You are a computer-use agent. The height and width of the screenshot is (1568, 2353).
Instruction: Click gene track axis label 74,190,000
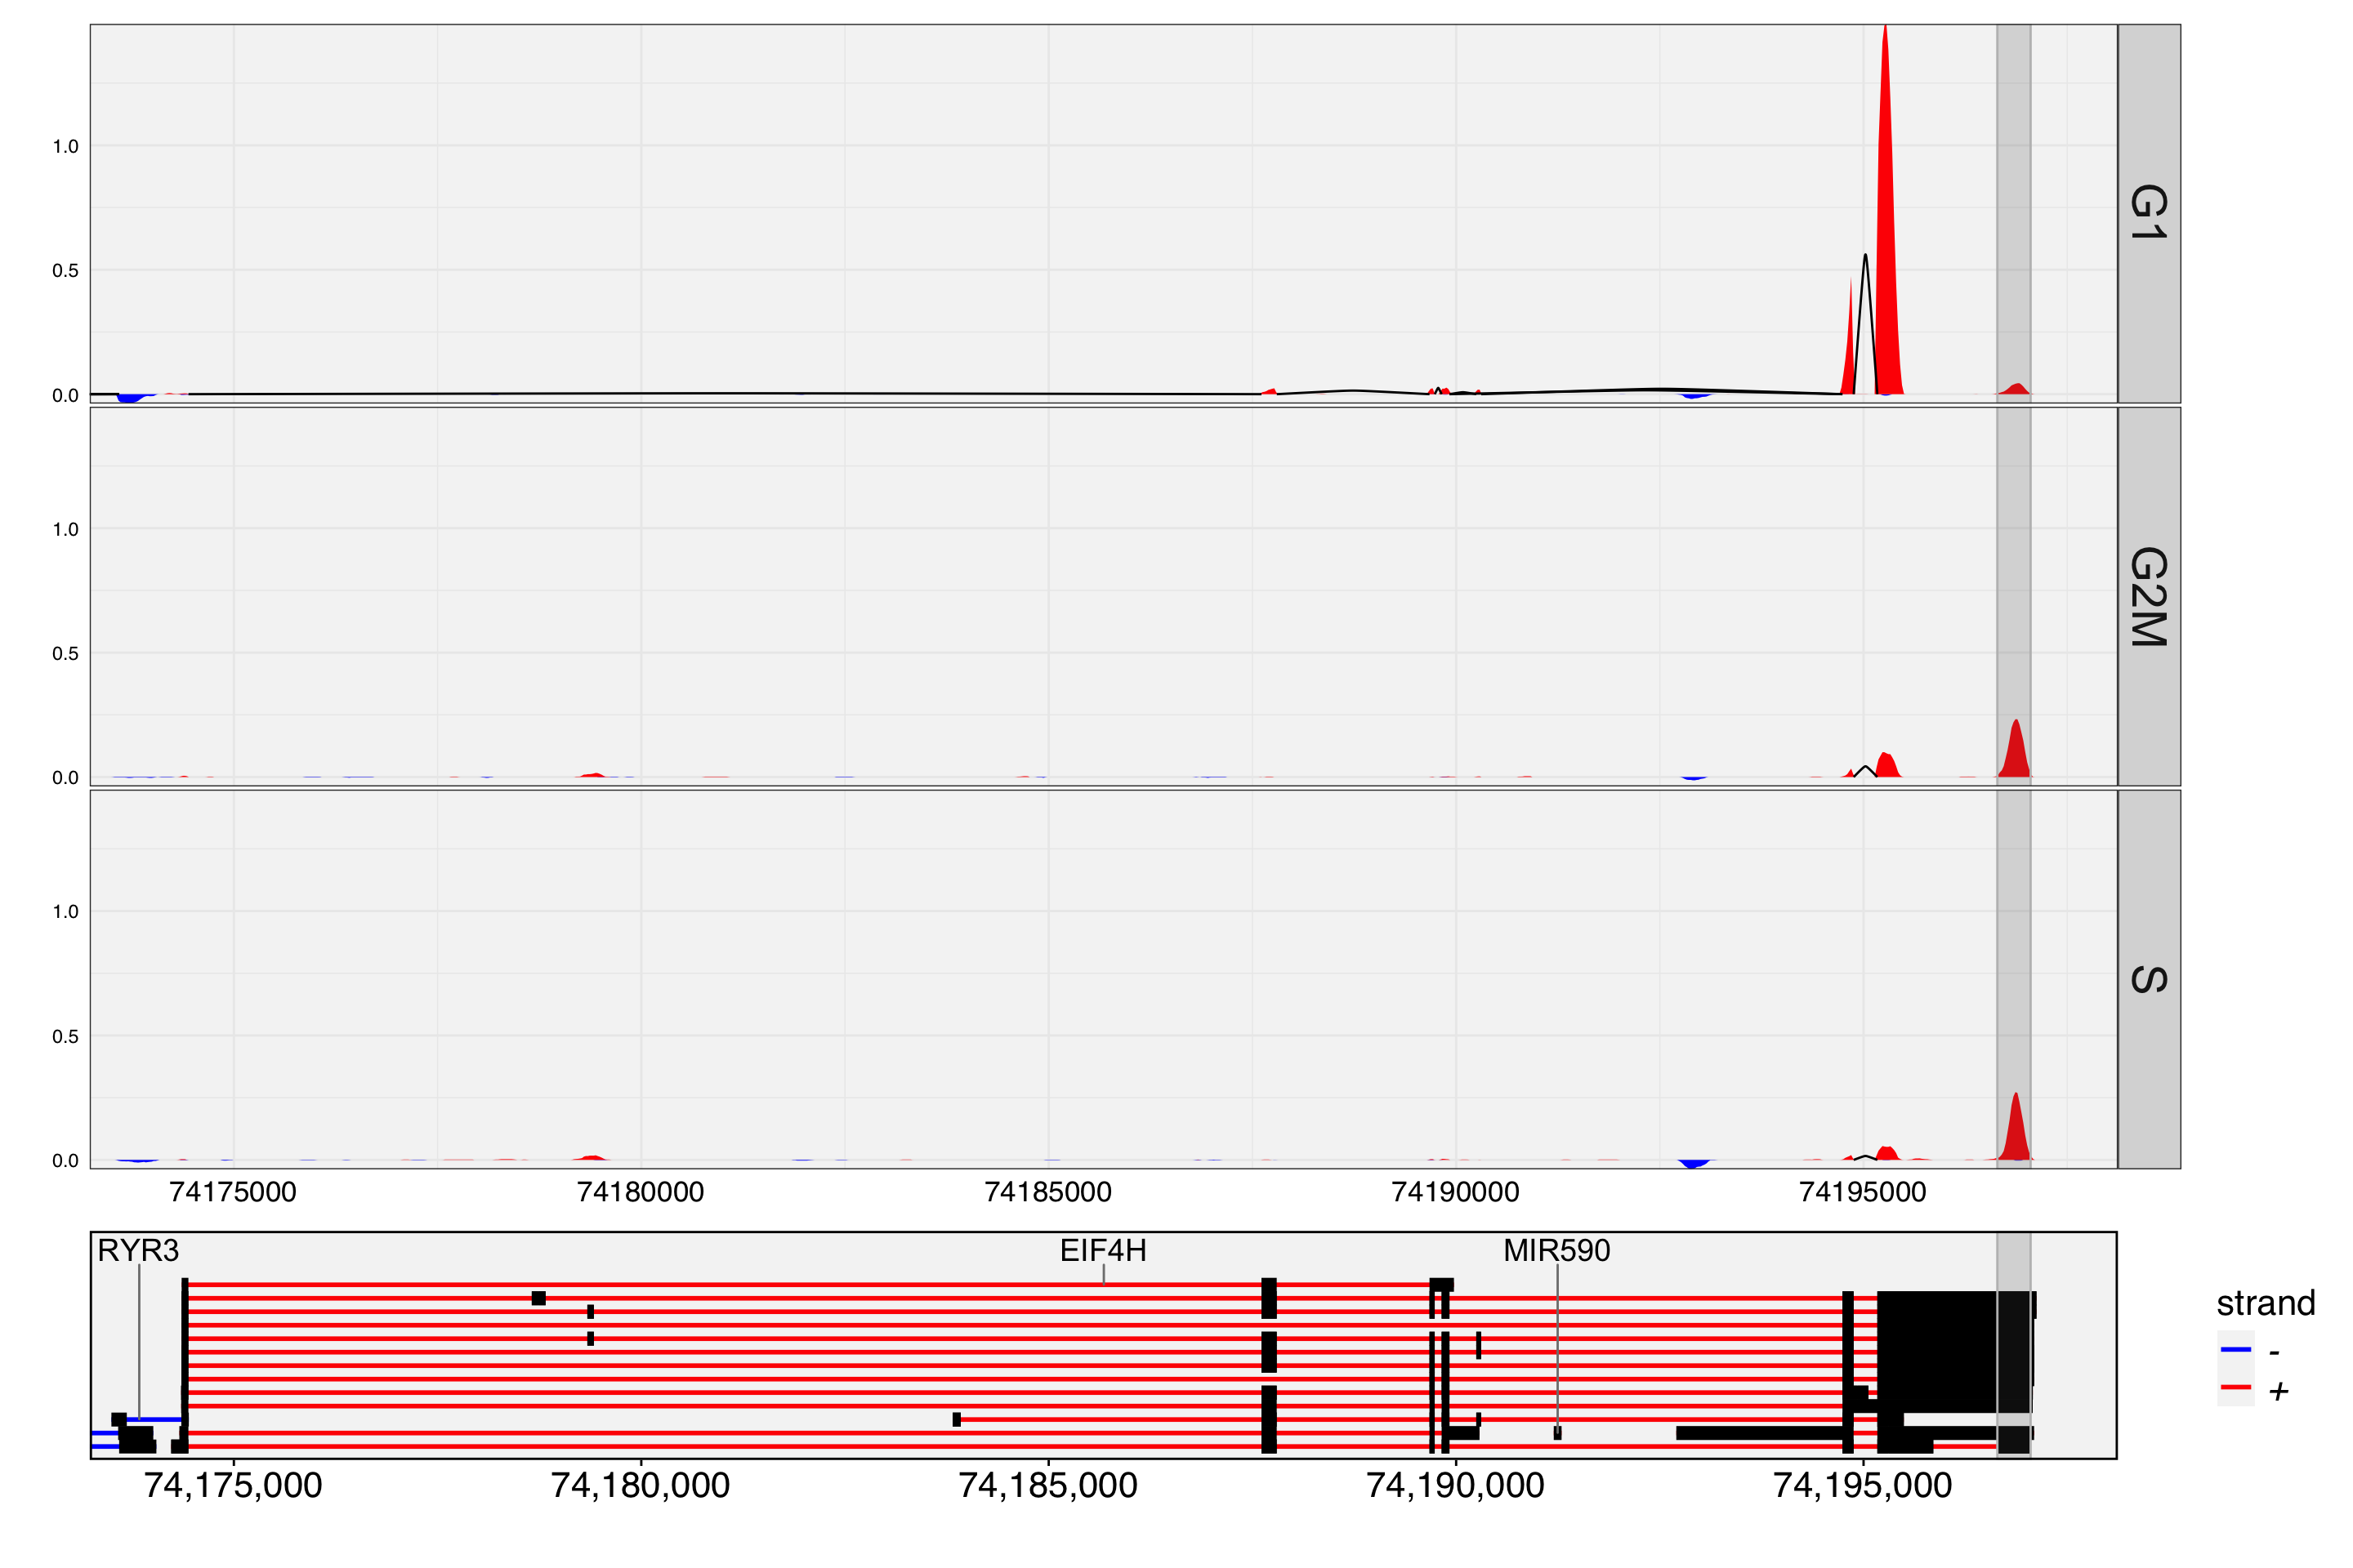[1454, 1485]
